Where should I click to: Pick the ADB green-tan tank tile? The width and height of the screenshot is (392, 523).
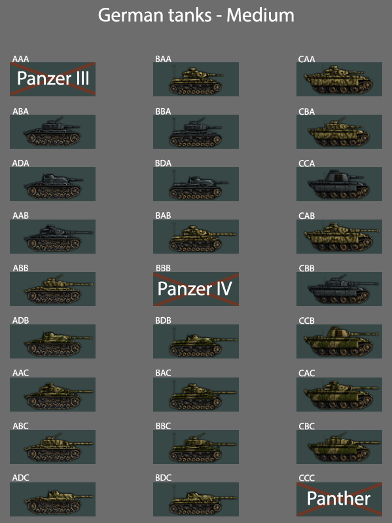pyautogui.click(x=52, y=341)
